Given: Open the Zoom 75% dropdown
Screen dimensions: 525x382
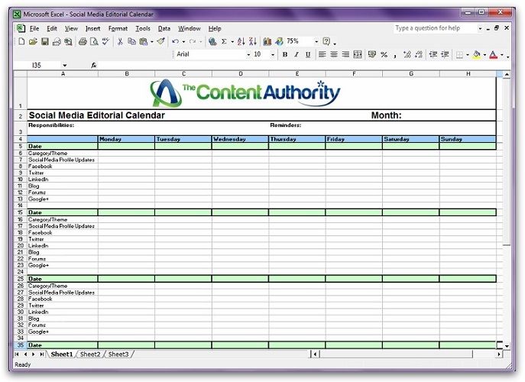Looking at the screenshot, I should (316, 41).
